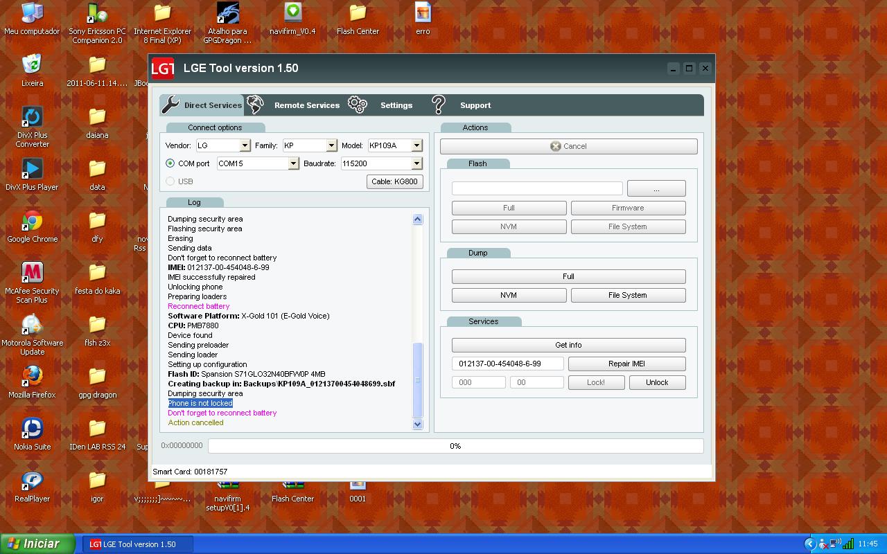The height and width of the screenshot is (554, 887).
Task: Select COM port radio button
Action: (x=170, y=163)
